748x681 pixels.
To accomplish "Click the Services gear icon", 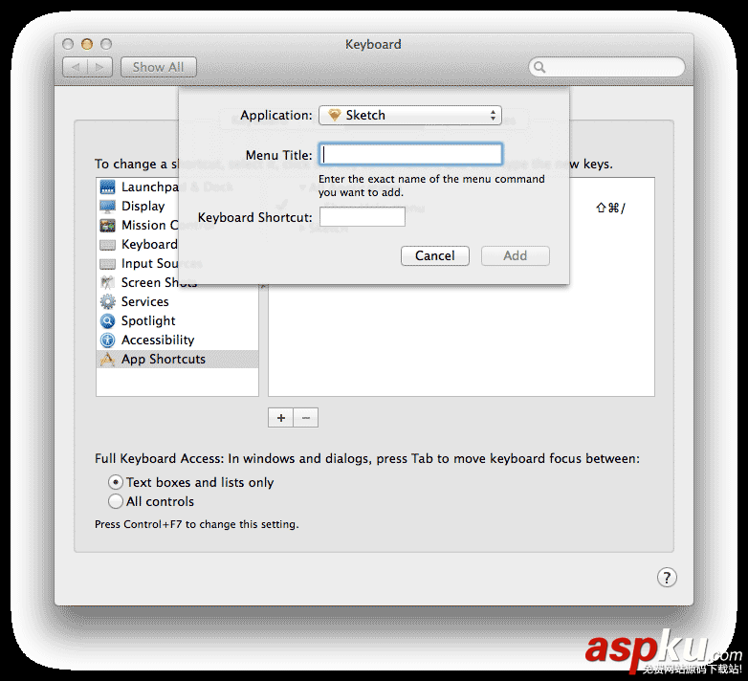I will 107,302.
